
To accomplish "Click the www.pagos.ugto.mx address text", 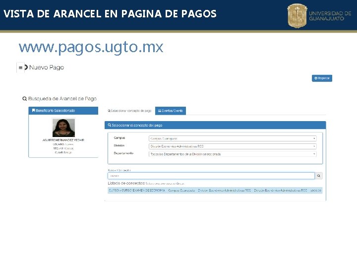I will (91, 48).
